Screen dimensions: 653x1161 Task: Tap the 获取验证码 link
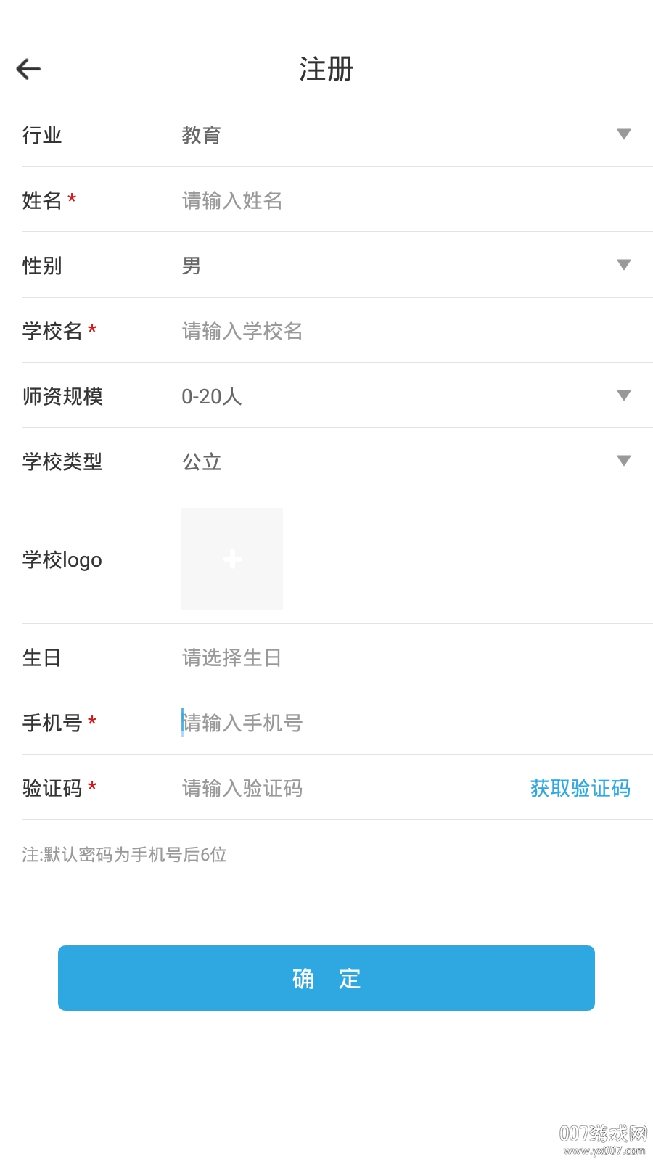pos(580,788)
